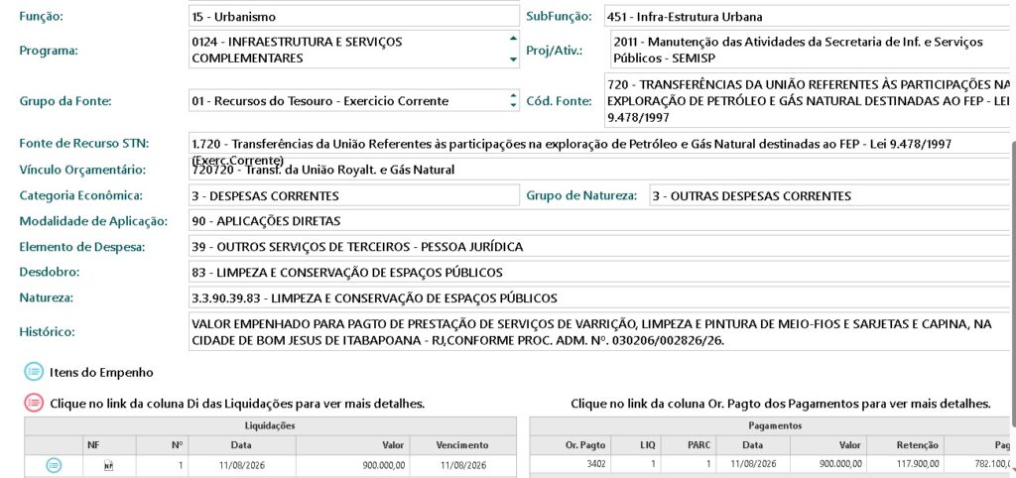Click the vertical scrollbar on the right edge
Image resolution: width=1016 pixels, height=478 pixels.
coord(1013,285)
